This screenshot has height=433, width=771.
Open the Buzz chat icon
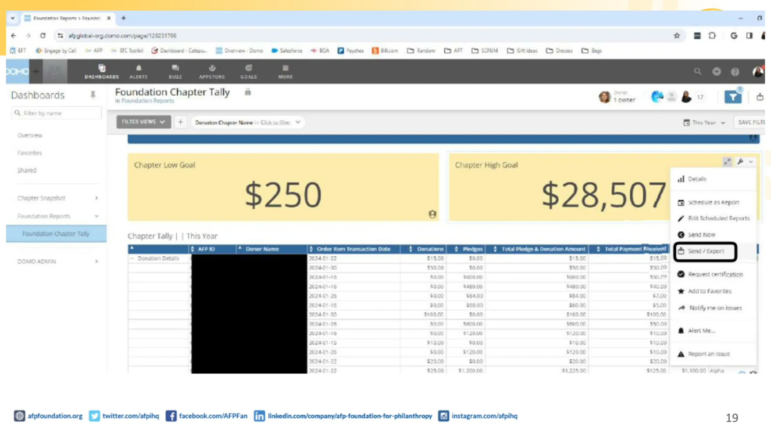pos(175,72)
